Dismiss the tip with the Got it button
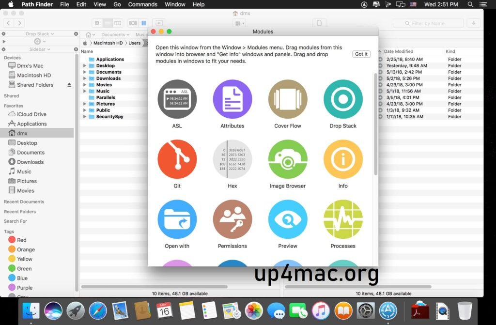Image resolution: width=496 pixels, height=325 pixels. (361, 54)
